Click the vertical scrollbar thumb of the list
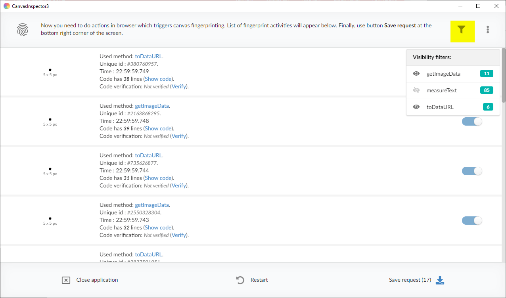Viewport: 506px width, 298px height. (x=504, y=76)
